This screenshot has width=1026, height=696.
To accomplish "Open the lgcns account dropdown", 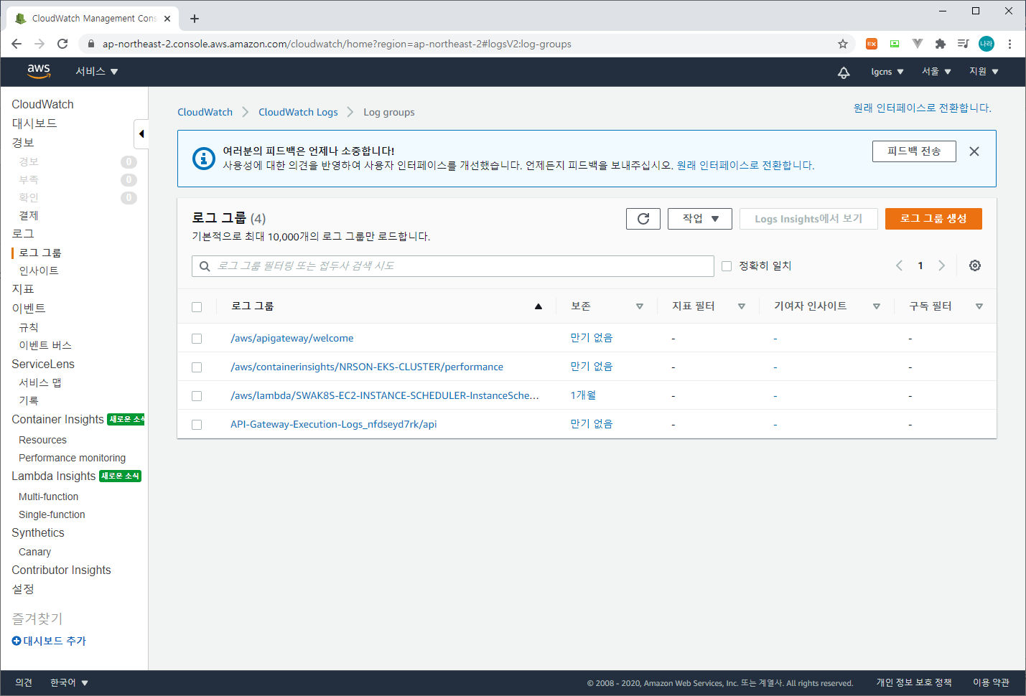I will (887, 72).
